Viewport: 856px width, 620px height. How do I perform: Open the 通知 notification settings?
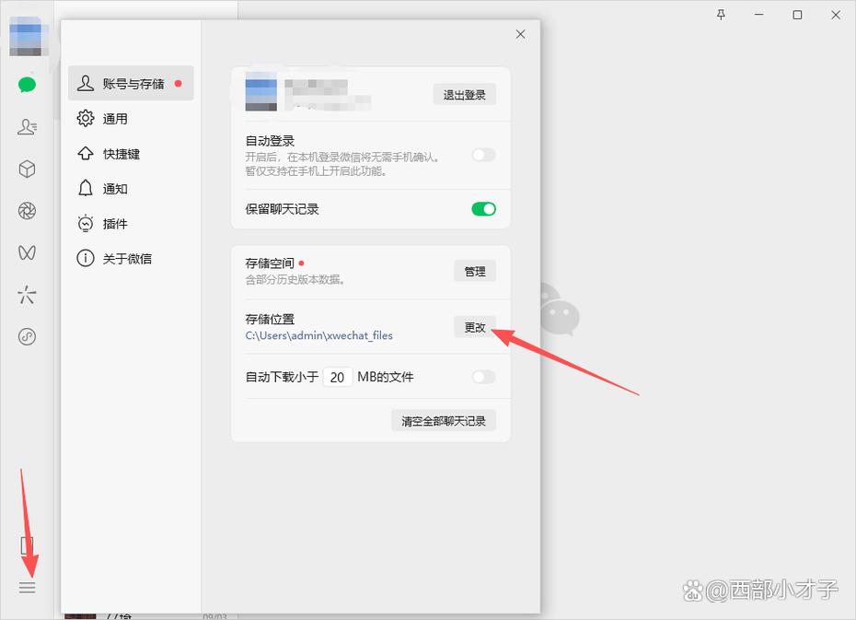tap(117, 188)
